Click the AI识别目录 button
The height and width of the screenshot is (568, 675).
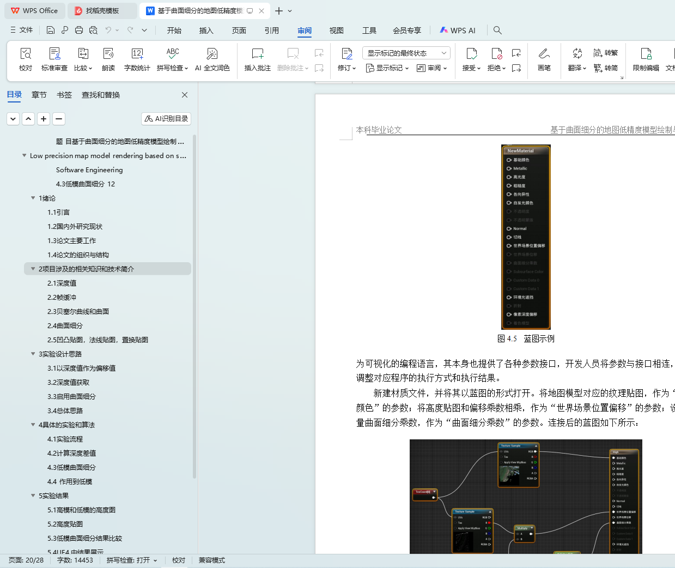[x=166, y=118]
